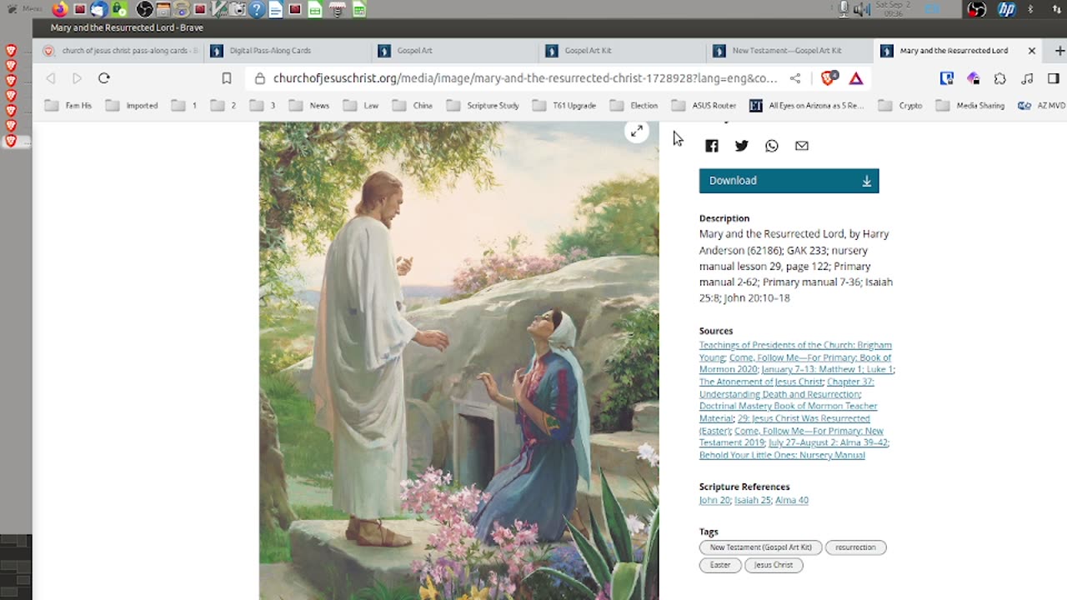Click the address bar URL

pyautogui.click(x=525, y=78)
